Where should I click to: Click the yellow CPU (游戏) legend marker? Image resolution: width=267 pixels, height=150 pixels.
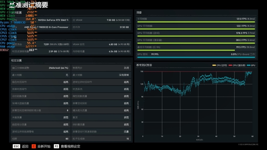click(x=214, y=65)
